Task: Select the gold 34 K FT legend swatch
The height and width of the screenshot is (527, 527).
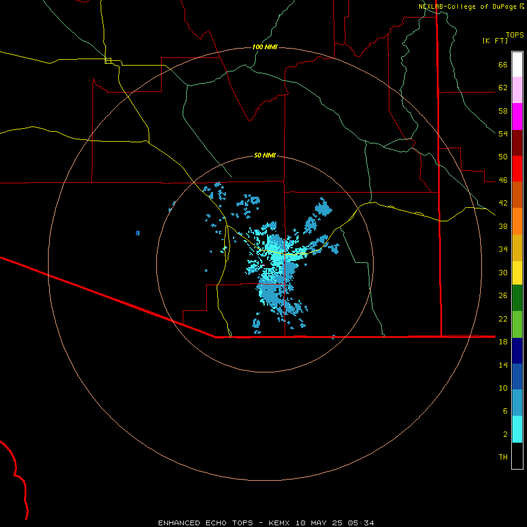Action: tap(517, 248)
